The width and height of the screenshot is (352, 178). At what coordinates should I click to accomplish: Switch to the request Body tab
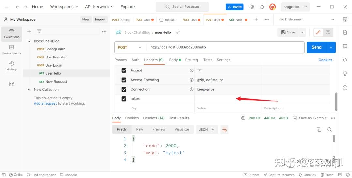point(175,60)
